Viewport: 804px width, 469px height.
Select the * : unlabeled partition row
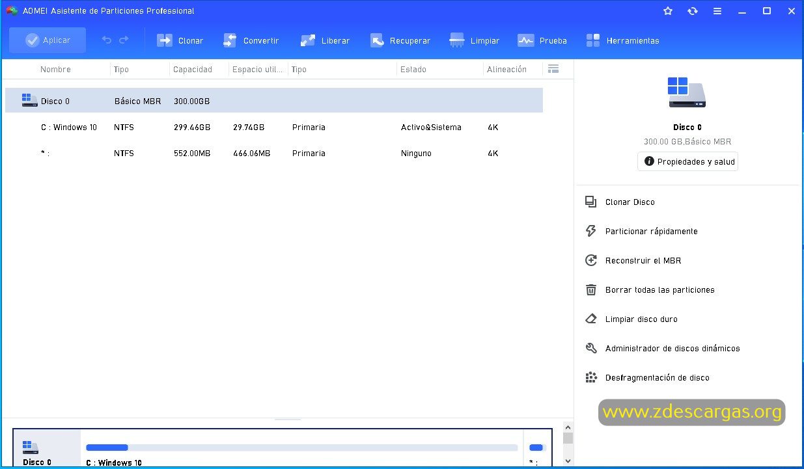(273, 154)
